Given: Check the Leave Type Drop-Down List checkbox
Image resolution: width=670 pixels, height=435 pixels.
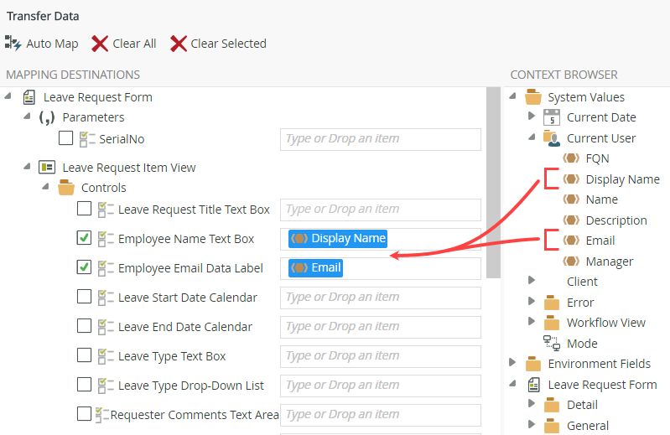Looking at the screenshot, I should 84,384.
